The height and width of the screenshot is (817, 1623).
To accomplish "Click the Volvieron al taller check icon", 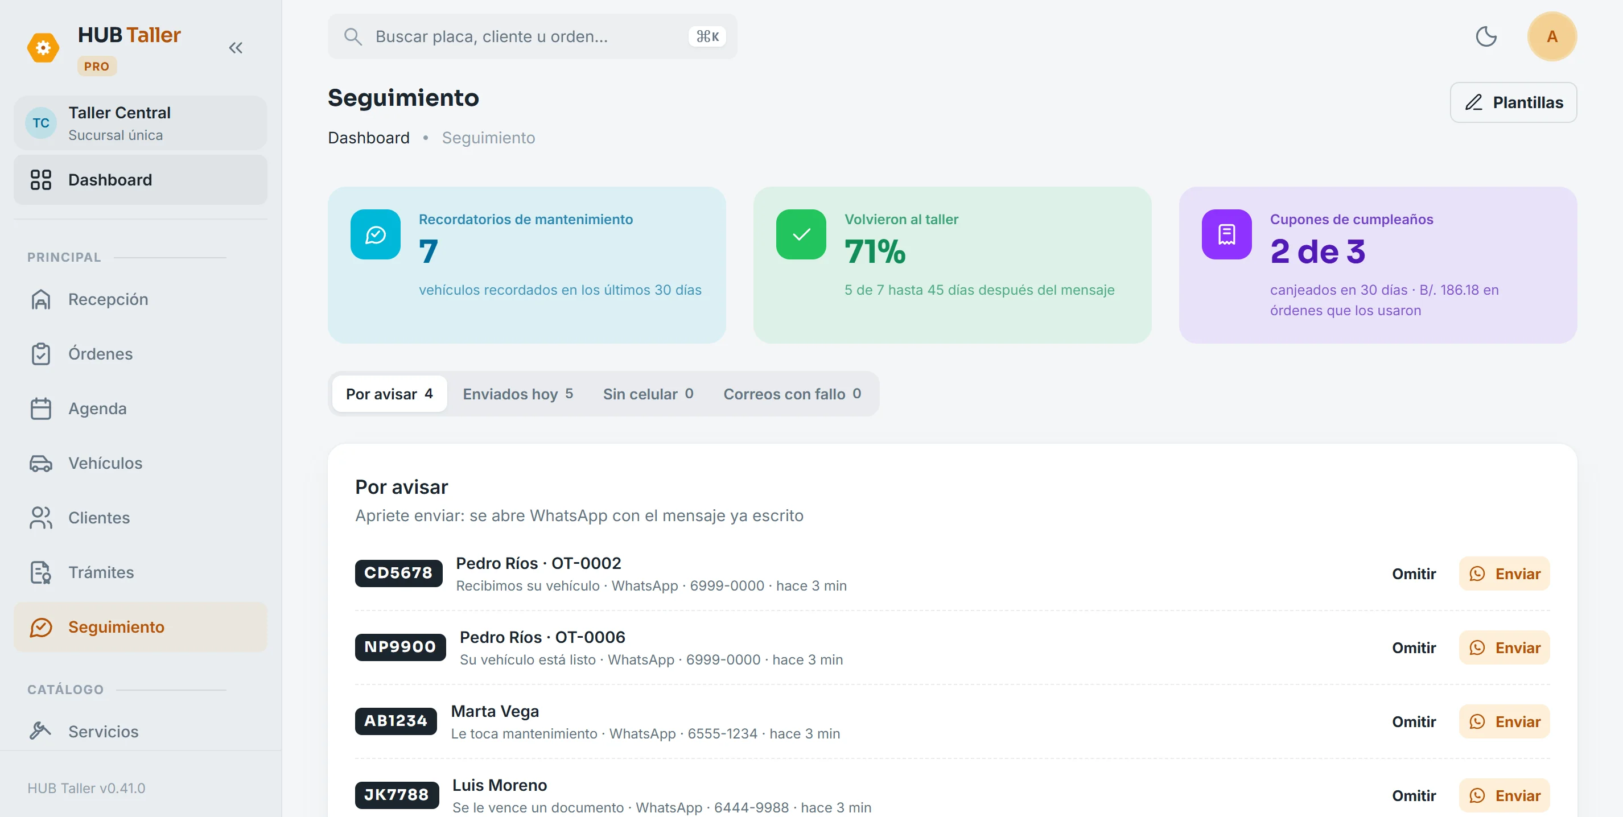I will pos(801,234).
